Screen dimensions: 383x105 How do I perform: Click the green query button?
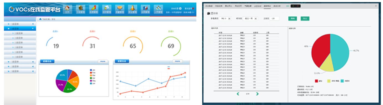(x=292, y=19)
